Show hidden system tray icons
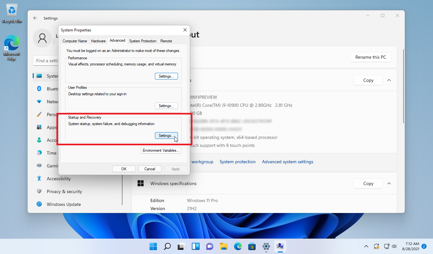The height and width of the screenshot is (254, 433). coord(366,246)
